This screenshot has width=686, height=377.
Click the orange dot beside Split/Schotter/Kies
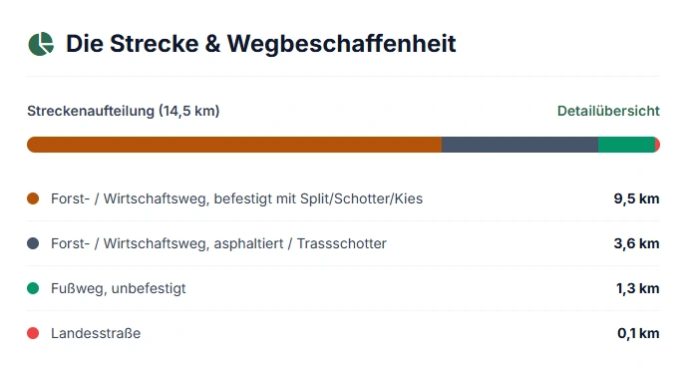[33, 198]
